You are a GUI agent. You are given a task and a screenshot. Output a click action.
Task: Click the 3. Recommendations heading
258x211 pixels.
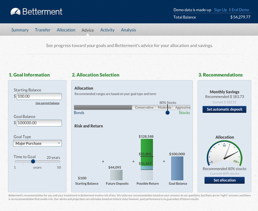221,75
